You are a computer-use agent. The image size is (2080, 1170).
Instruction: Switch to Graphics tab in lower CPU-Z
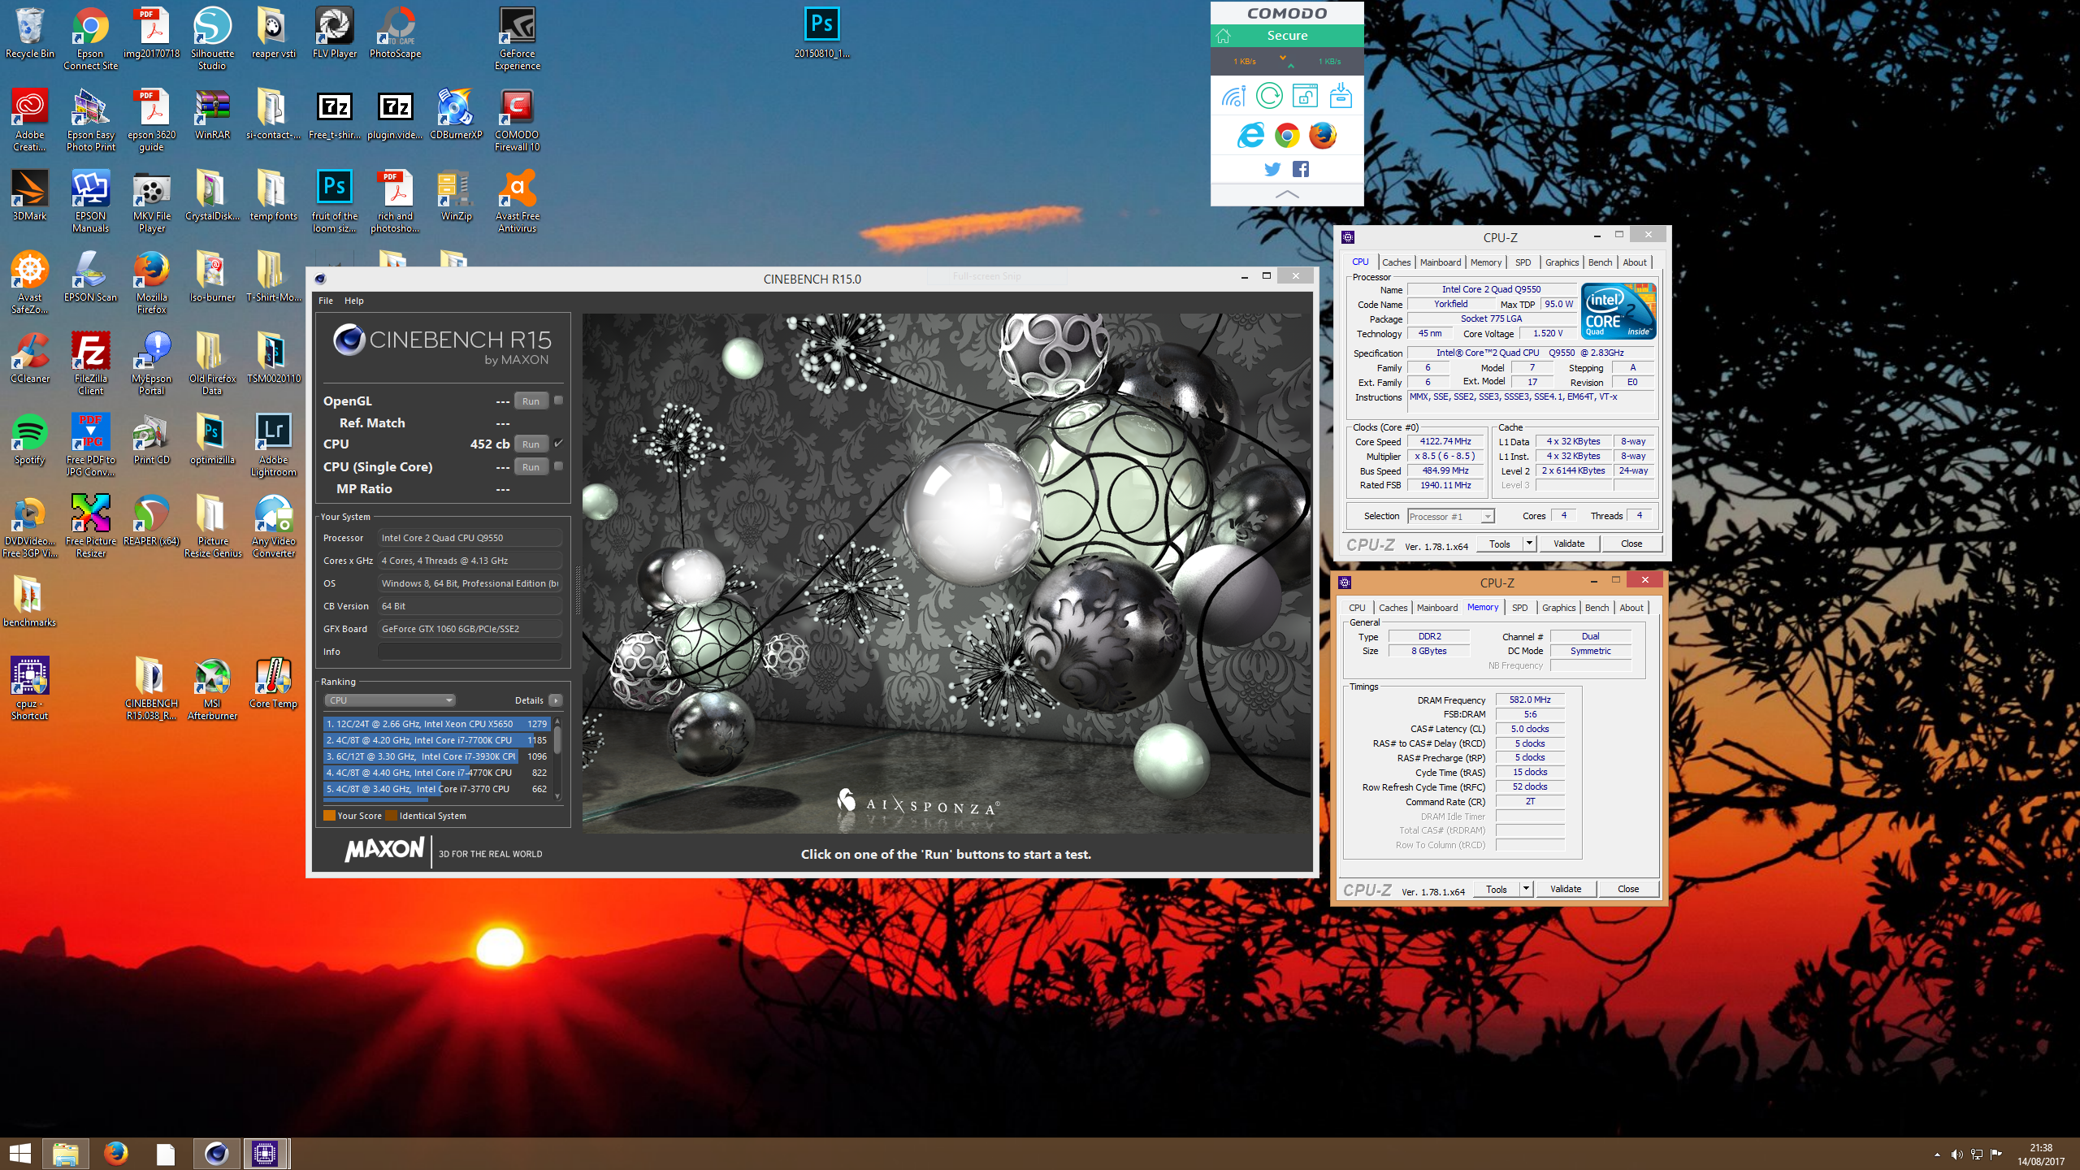1558,608
